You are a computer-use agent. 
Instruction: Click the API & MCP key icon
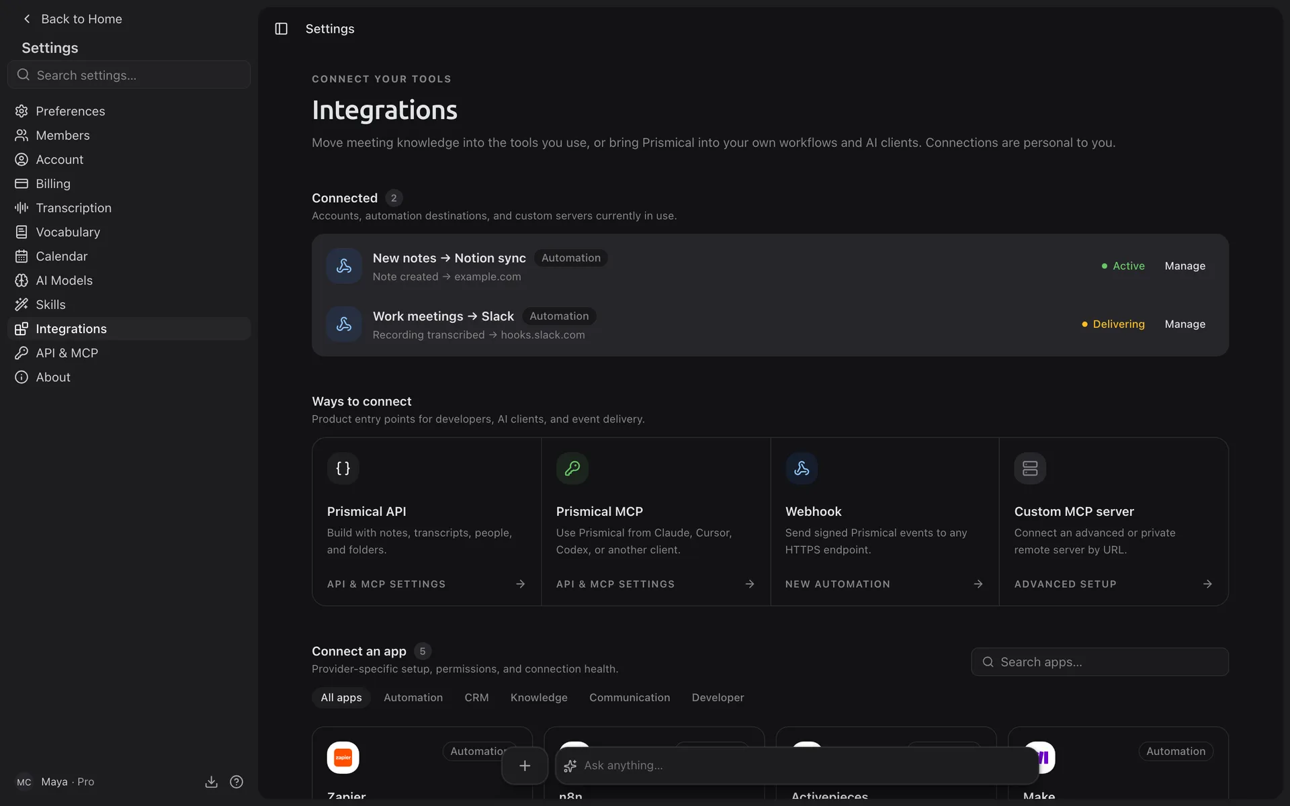(x=21, y=353)
